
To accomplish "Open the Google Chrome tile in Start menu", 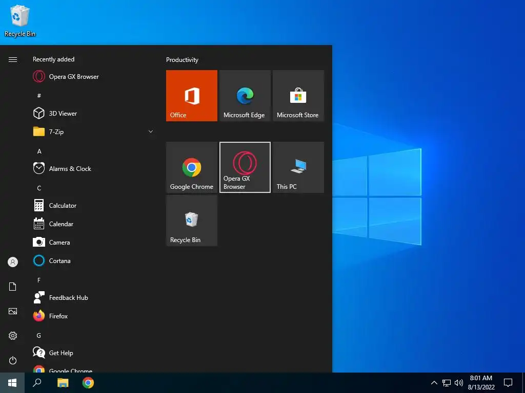I will click(x=192, y=167).
